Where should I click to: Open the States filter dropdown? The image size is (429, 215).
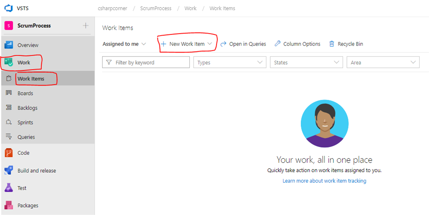tap(306, 62)
